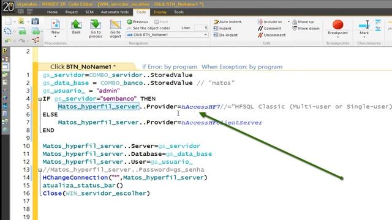
Task: Click the open file icon in quick access
Action: pyautogui.click(x=21, y=21)
